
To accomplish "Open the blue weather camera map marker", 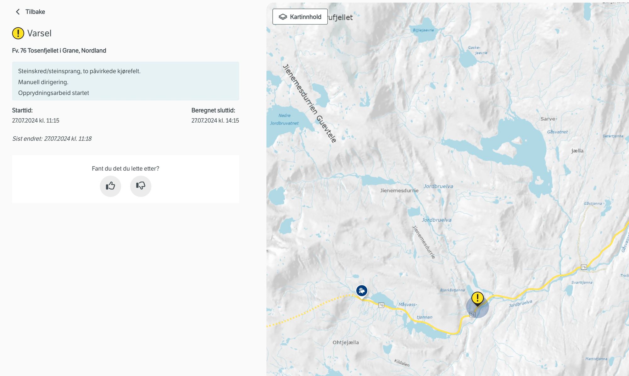I will 362,290.
